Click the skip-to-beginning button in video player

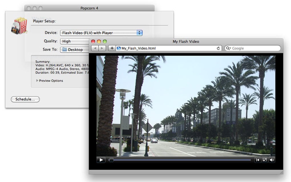click(258, 160)
